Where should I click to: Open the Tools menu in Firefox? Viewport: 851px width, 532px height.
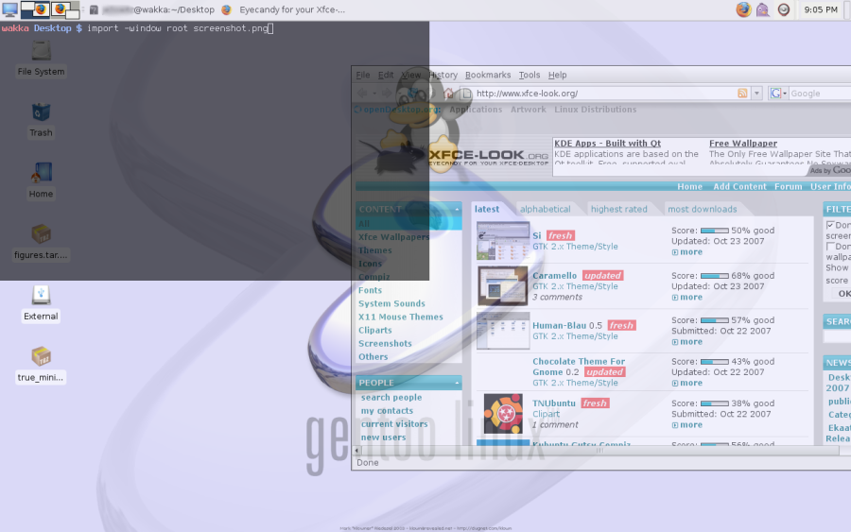coord(530,75)
